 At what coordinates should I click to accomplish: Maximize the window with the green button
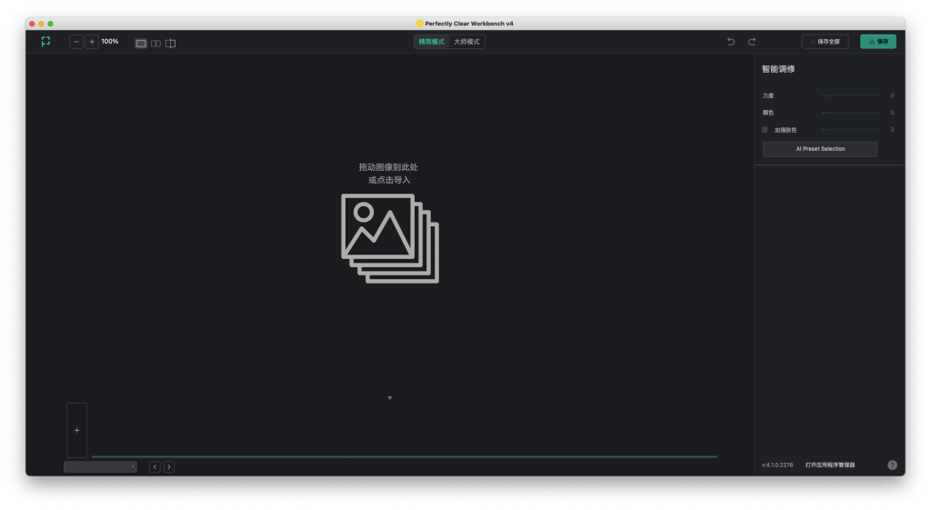coord(51,24)
